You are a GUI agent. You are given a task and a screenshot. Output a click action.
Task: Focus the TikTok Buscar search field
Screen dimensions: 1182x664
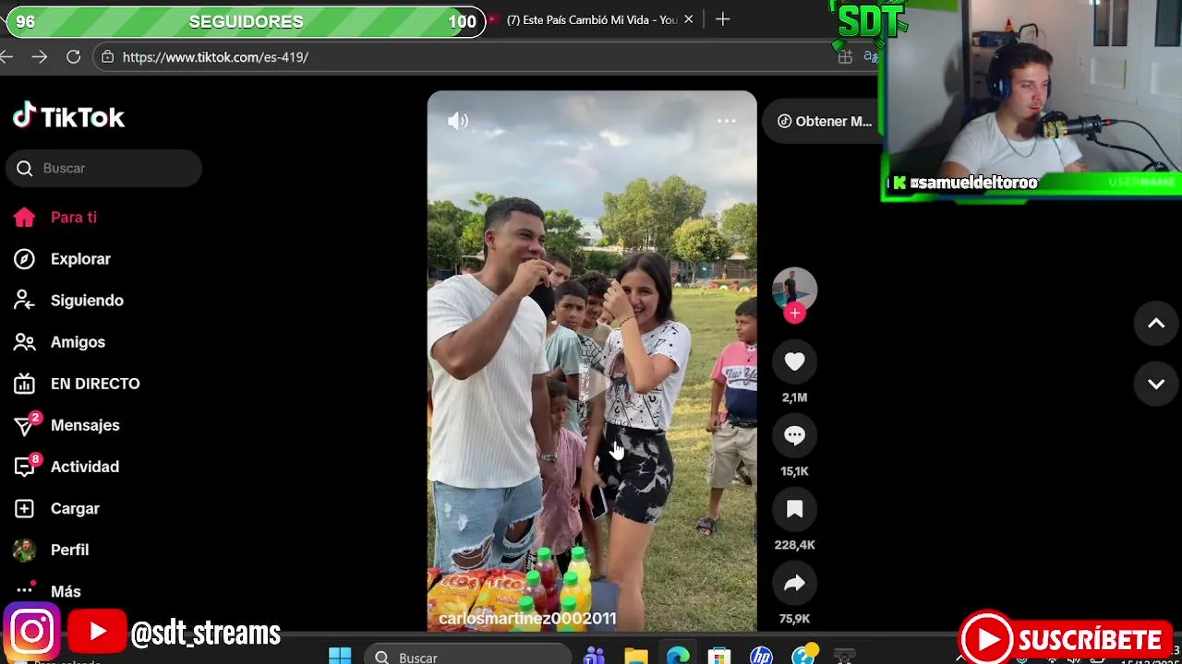pyautogui.click(x=103, y=168)
